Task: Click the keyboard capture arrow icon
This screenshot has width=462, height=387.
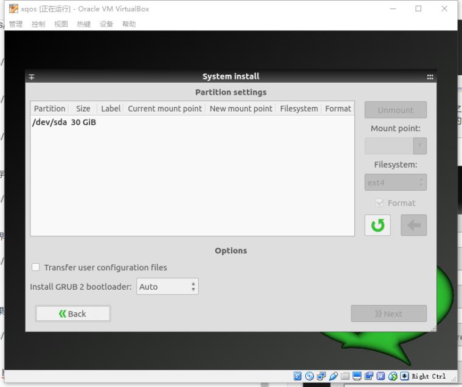Action: pyautogui.click(x=404, y=376)
